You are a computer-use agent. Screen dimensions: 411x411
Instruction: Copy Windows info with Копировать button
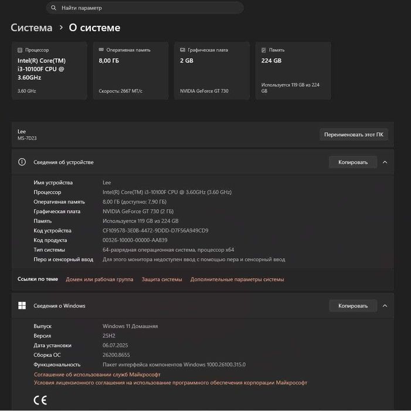click(x=353, y=306)
